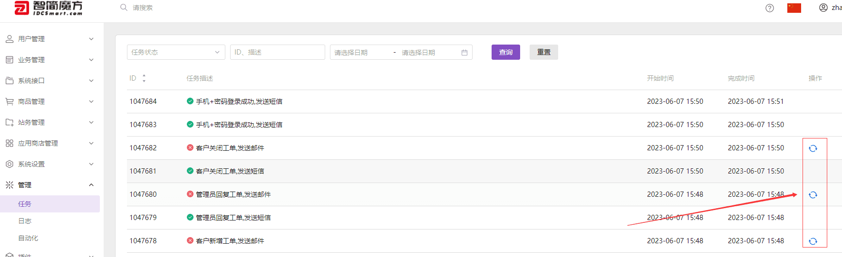
Task: Click task ID 1047679
Action: tap(143, 218)
